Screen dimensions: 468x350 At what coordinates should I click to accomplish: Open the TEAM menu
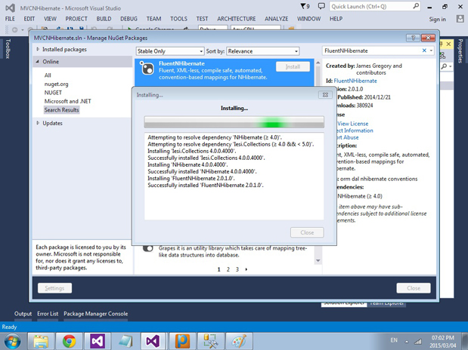(153, 19)
